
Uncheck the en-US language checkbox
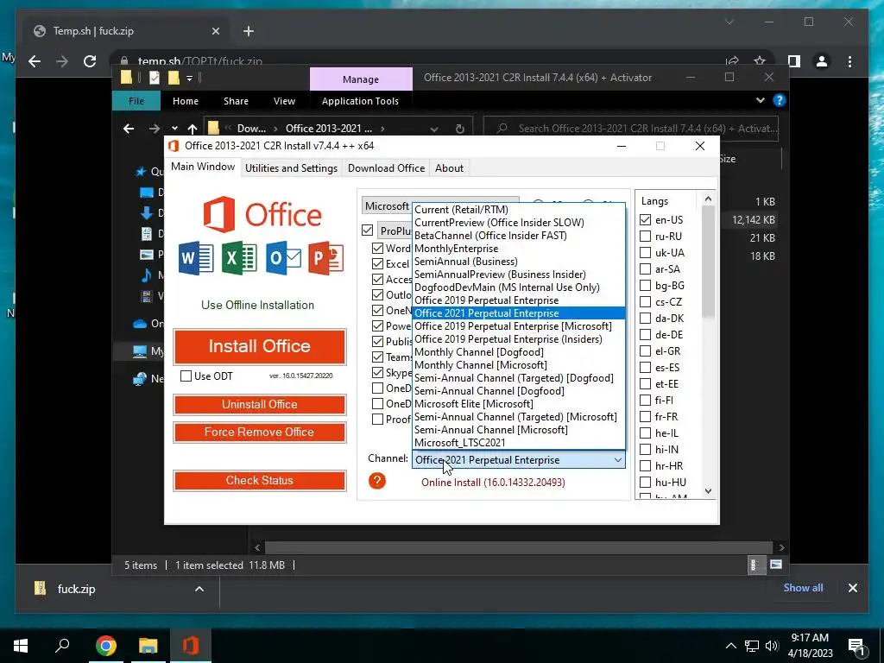pyautogui.click(x=646, y=220)
